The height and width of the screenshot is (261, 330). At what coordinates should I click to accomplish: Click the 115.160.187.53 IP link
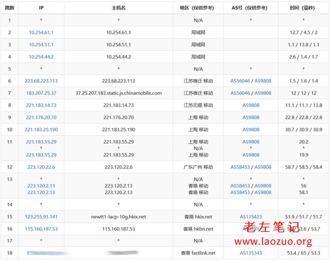(x=41, y=229)
